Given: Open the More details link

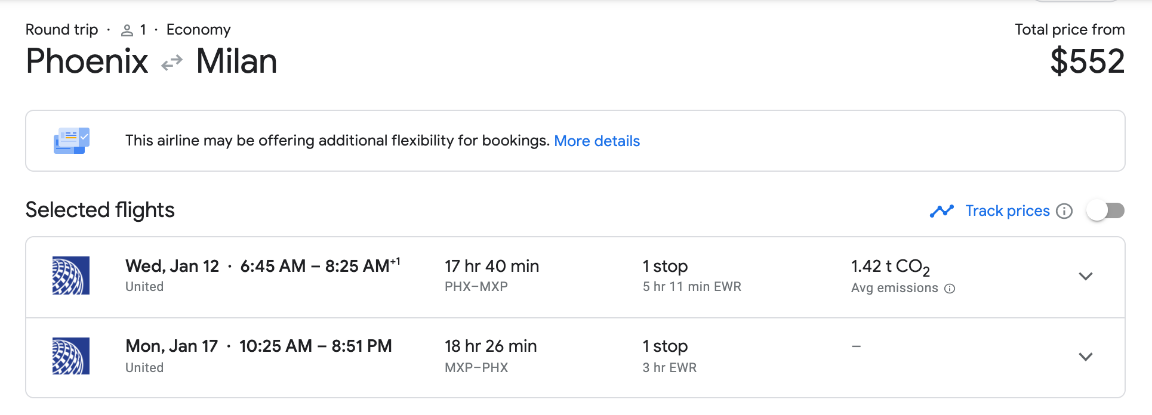Looking at the screenshot, I should coord(597,141).
